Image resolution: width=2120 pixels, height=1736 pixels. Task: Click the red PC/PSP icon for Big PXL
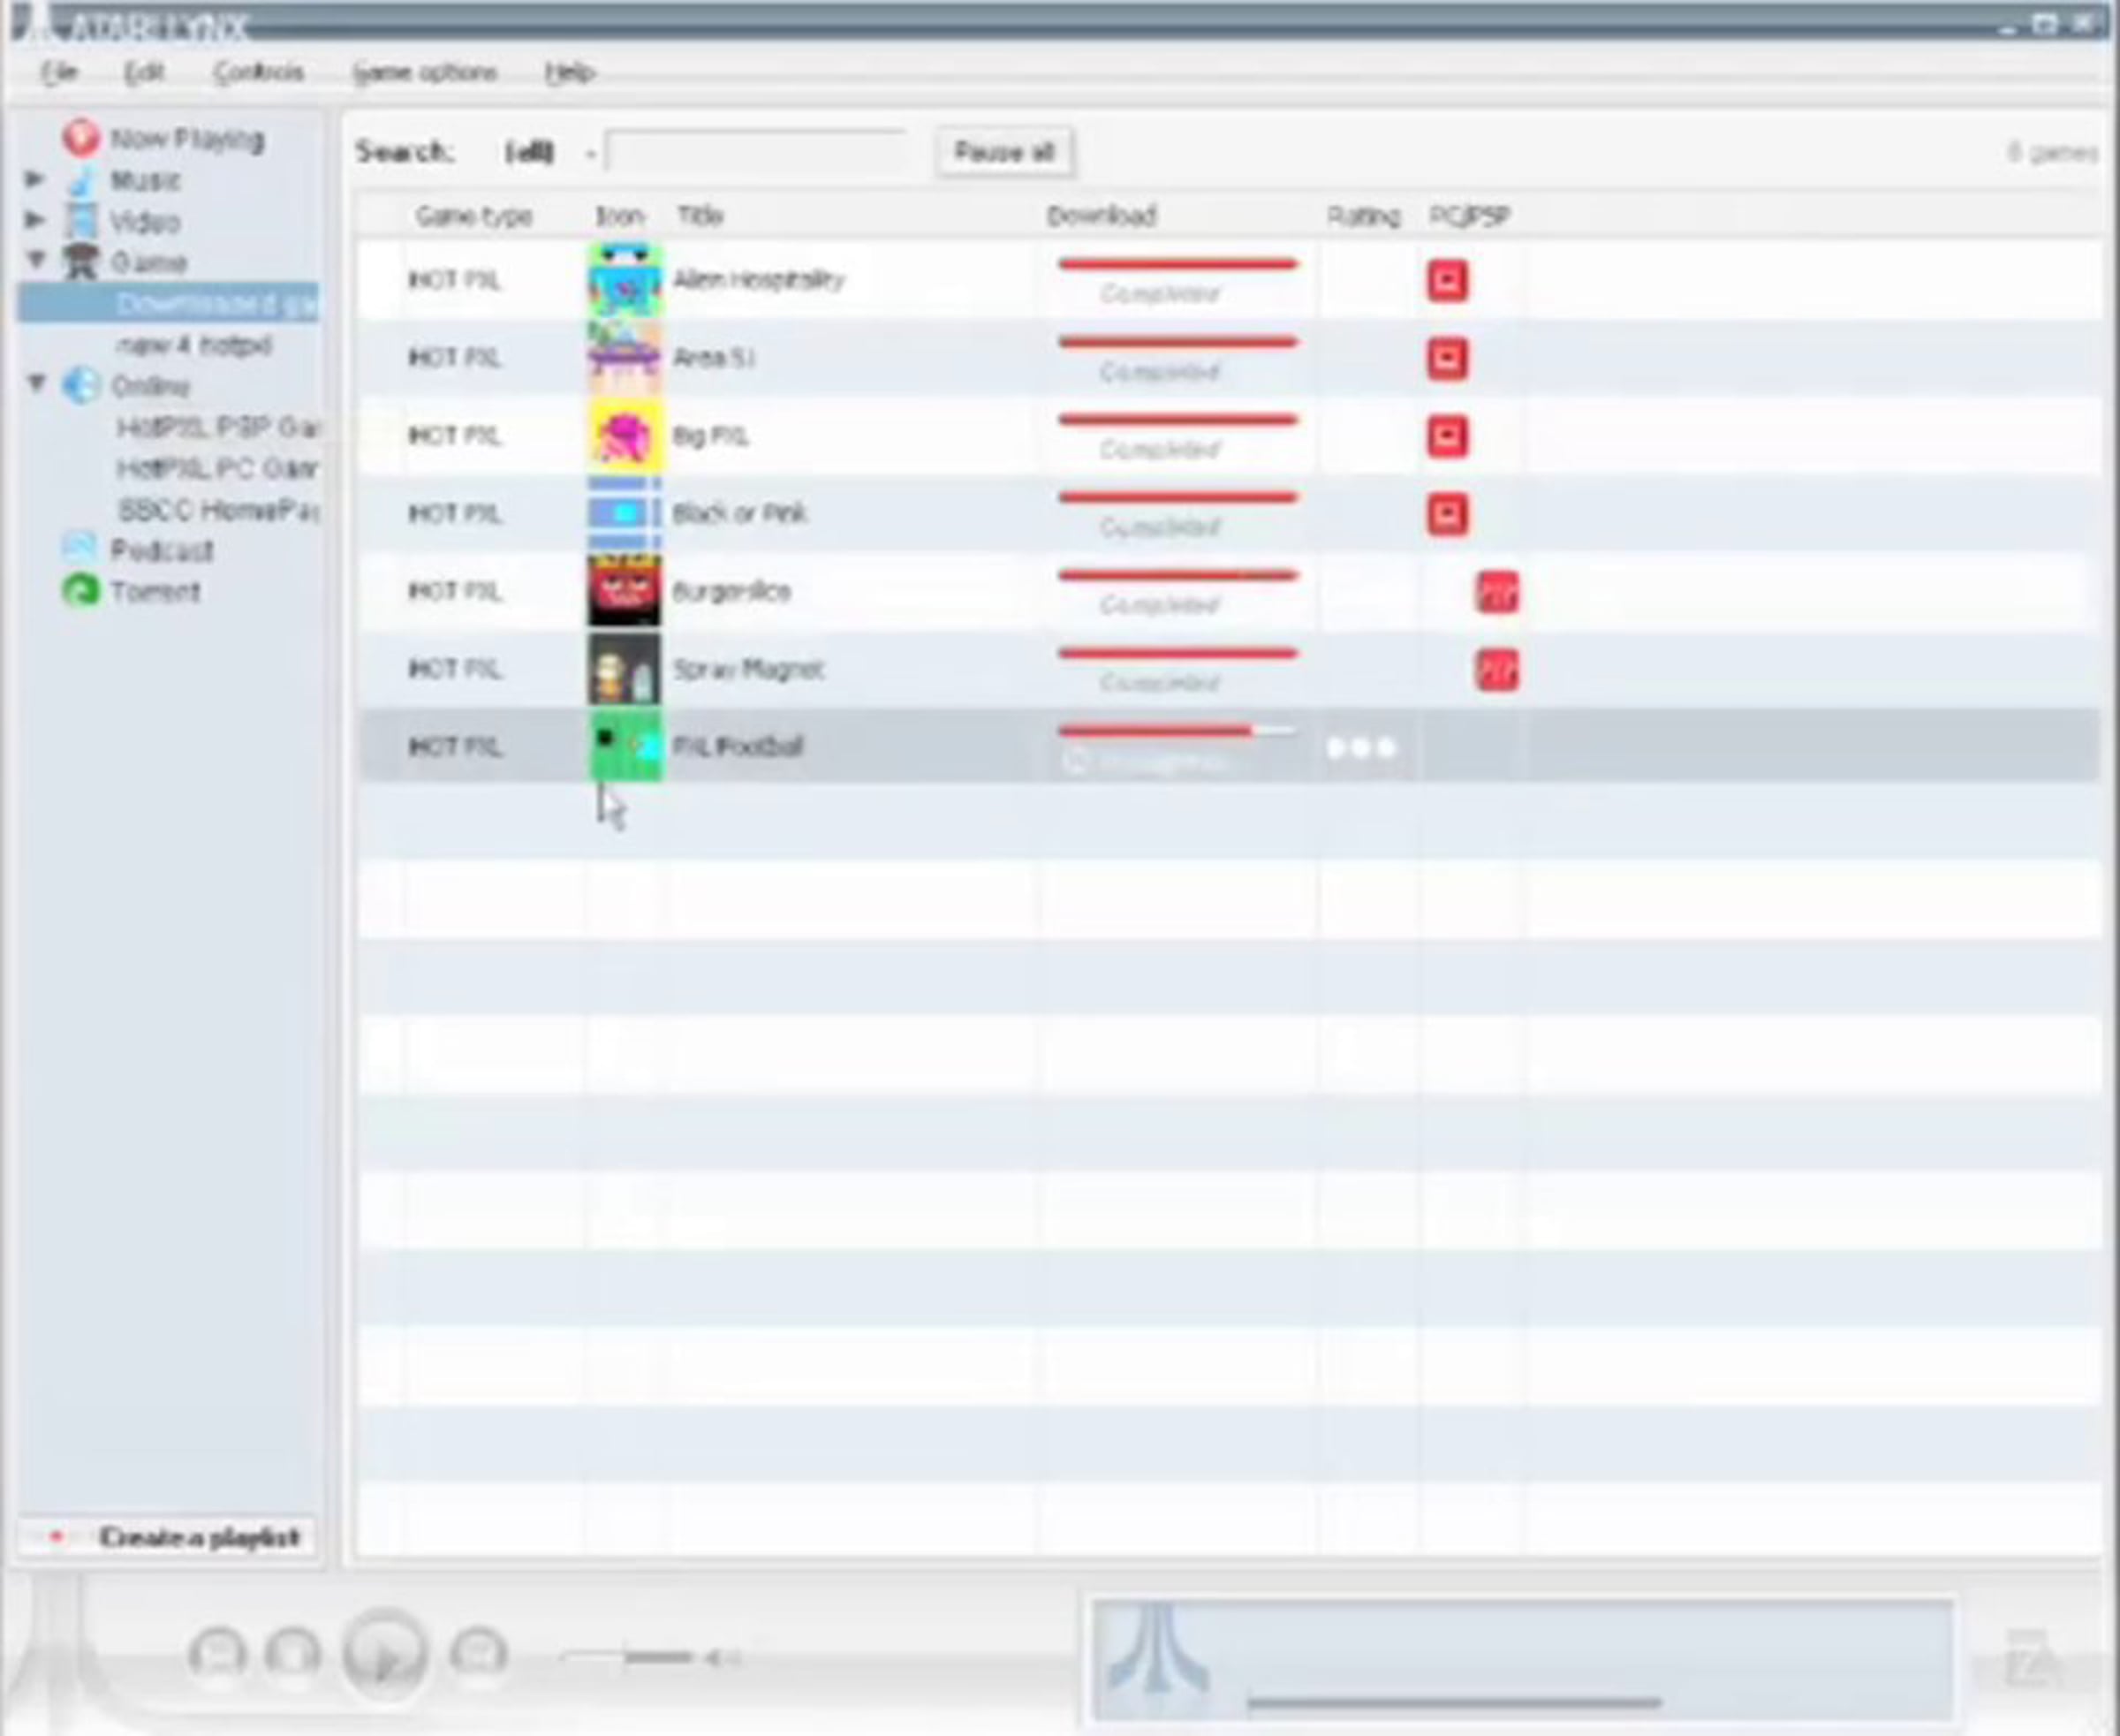click(x=1448, y=437)
